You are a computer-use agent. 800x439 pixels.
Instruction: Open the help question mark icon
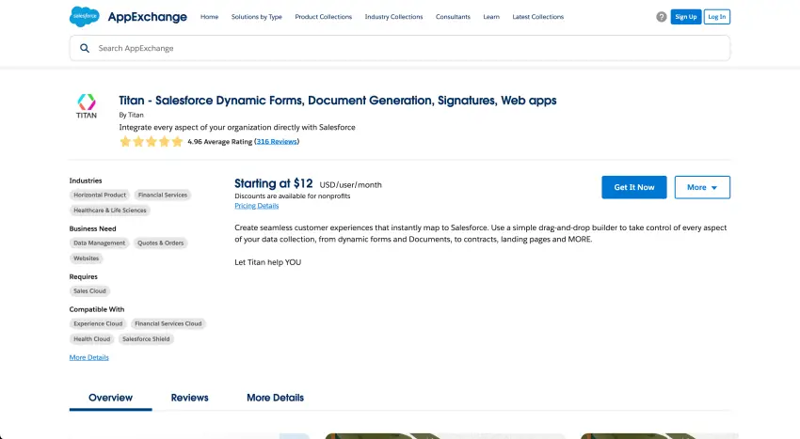(661, 17)
